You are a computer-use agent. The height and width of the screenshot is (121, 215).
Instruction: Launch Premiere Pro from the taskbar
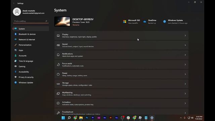93,118
